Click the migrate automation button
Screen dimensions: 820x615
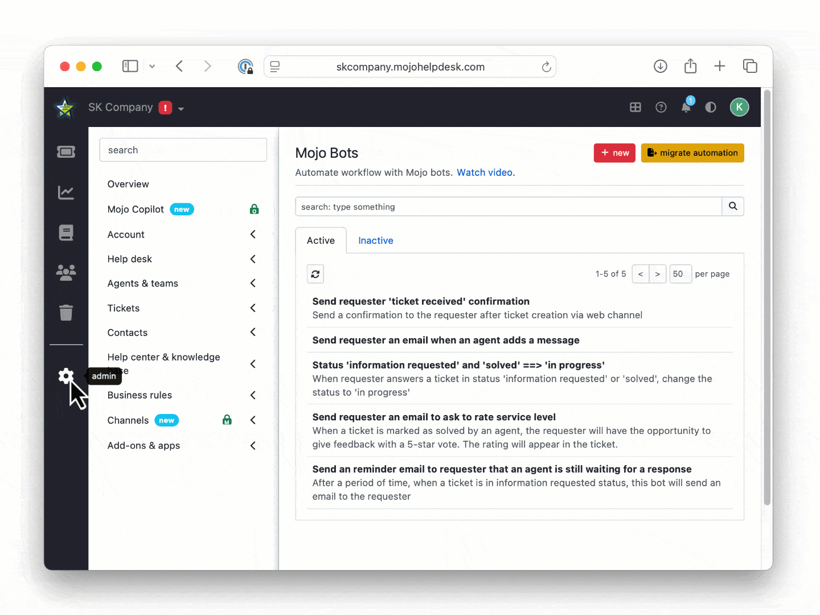point(692,153)
